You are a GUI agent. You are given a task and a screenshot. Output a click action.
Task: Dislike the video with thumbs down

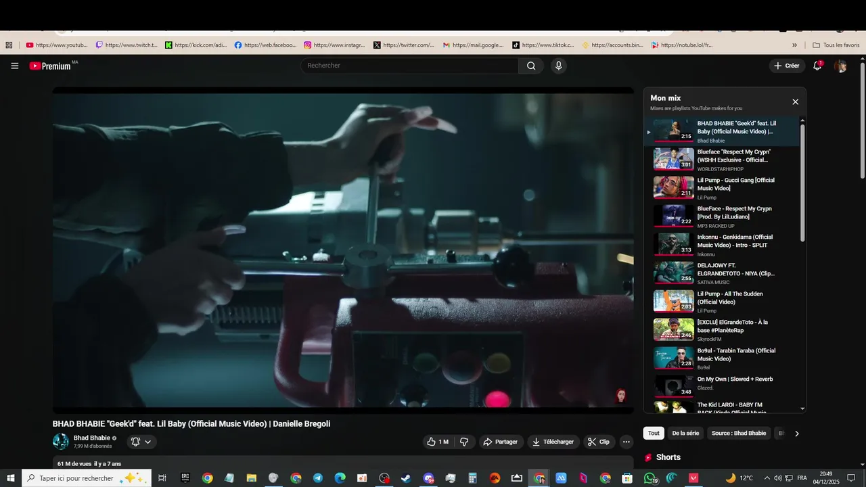464,442
